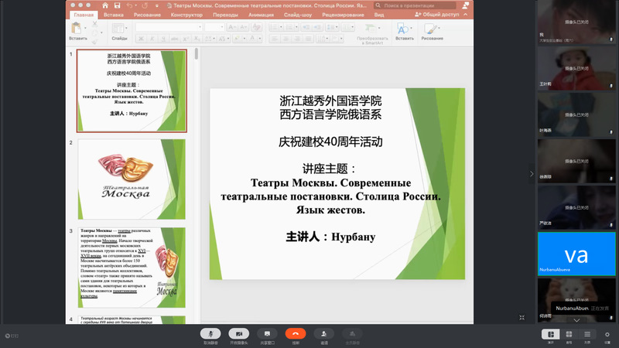
Task: Center text alignment in ribbon
Action: click(x=286, y=38)
